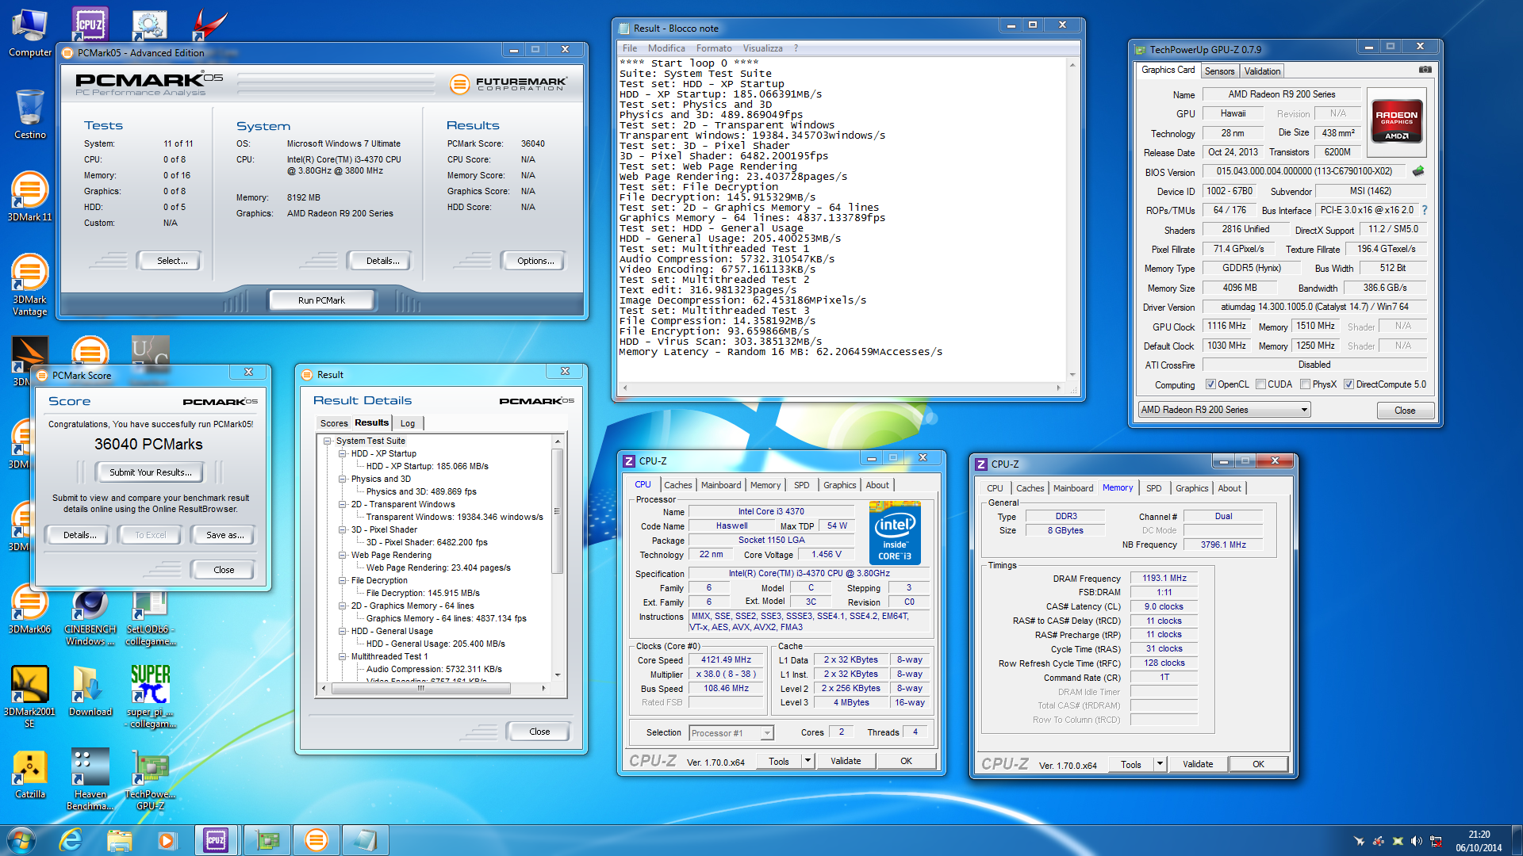Collapse the Web Page Rendering node
This screenshot has height=856, width=1523.
343,555
